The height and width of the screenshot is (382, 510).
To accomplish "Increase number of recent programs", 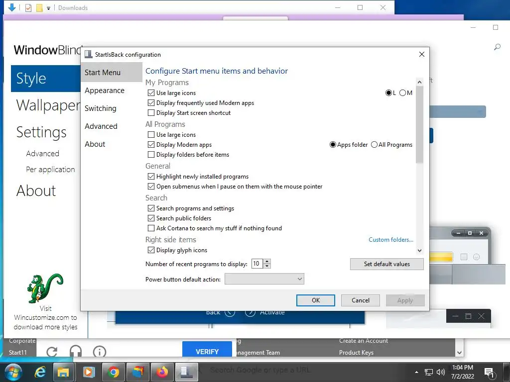I will coord(267,262).
